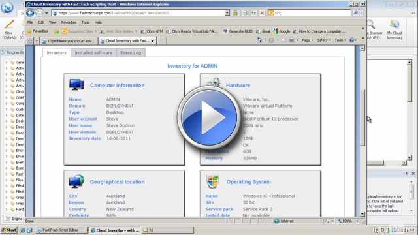
Task: Switch to the Installed software tab
Action: pos(93,53)
